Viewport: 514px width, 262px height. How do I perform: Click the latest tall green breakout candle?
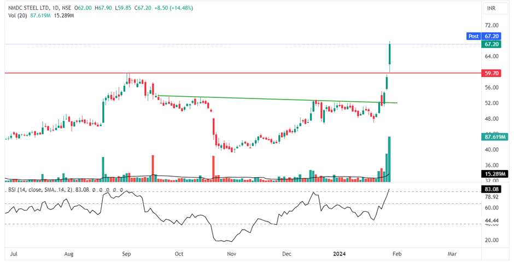(x=390, y=55)
